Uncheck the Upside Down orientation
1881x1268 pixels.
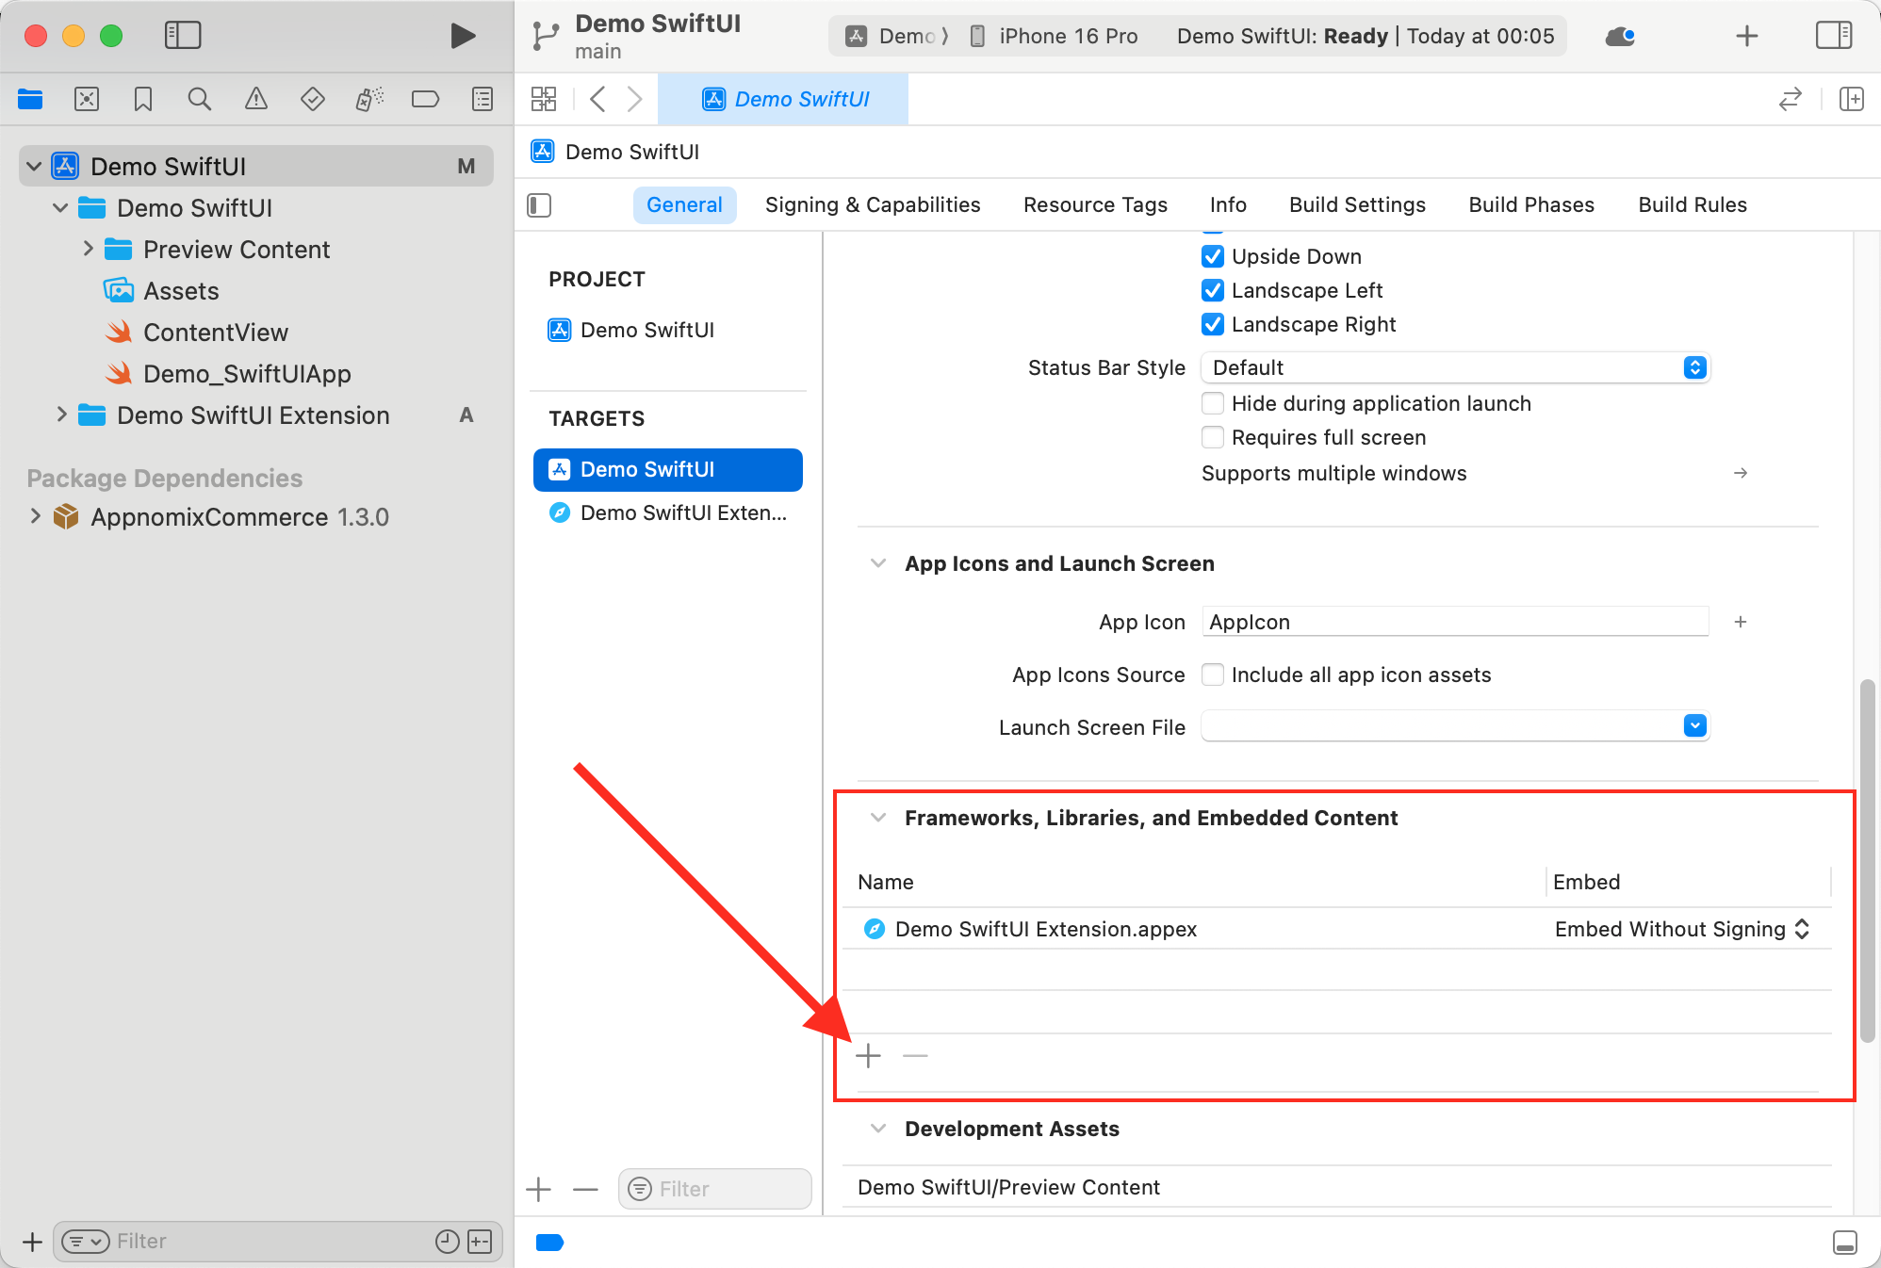(x=1213, y=256)
